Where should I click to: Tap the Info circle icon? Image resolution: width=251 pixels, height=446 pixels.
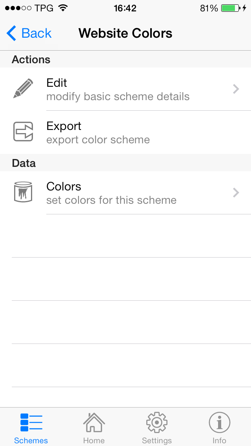click(x=219, y=422)
